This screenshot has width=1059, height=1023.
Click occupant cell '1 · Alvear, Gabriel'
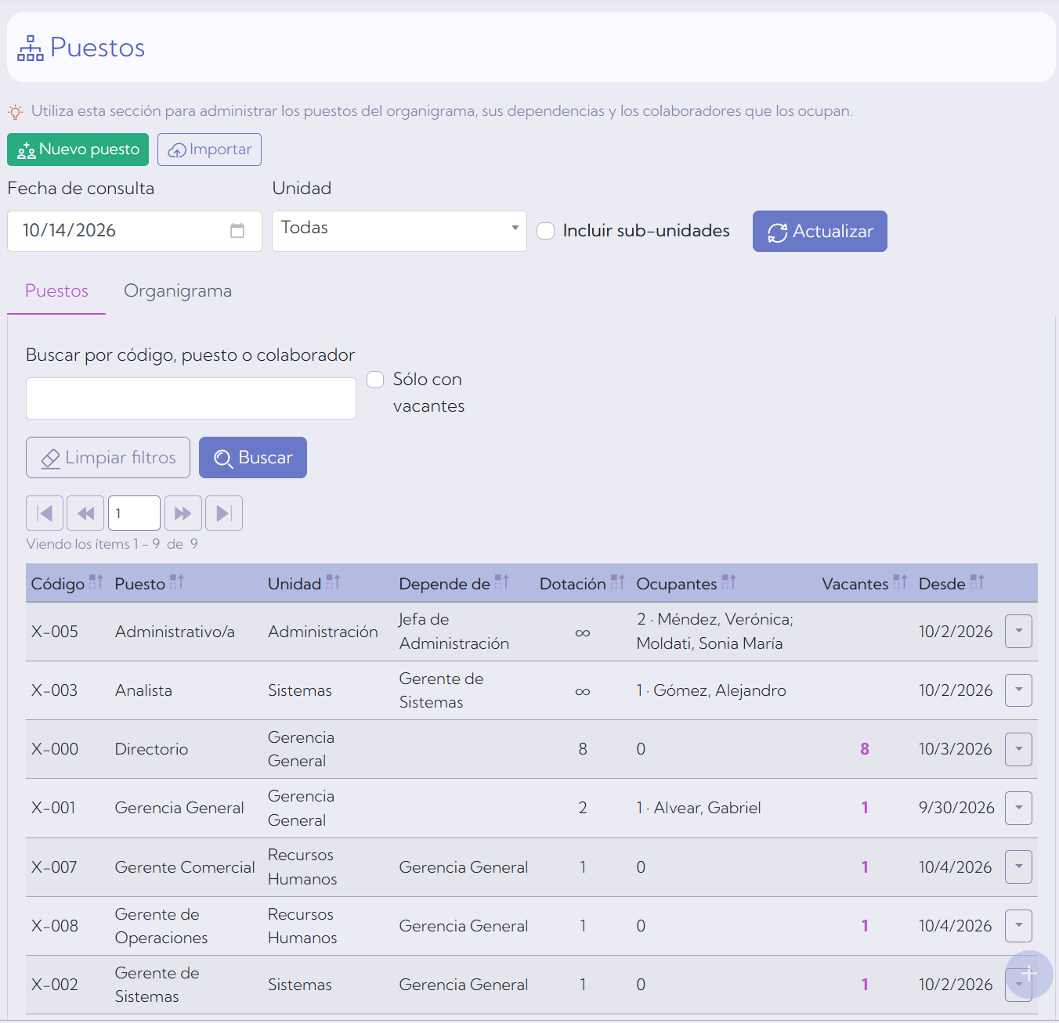click(699, 808)
